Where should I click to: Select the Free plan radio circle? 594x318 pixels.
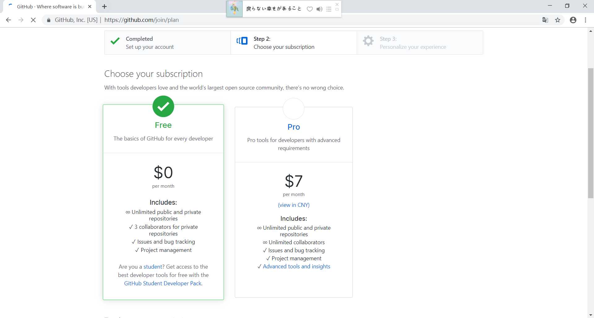pos(163,106)
